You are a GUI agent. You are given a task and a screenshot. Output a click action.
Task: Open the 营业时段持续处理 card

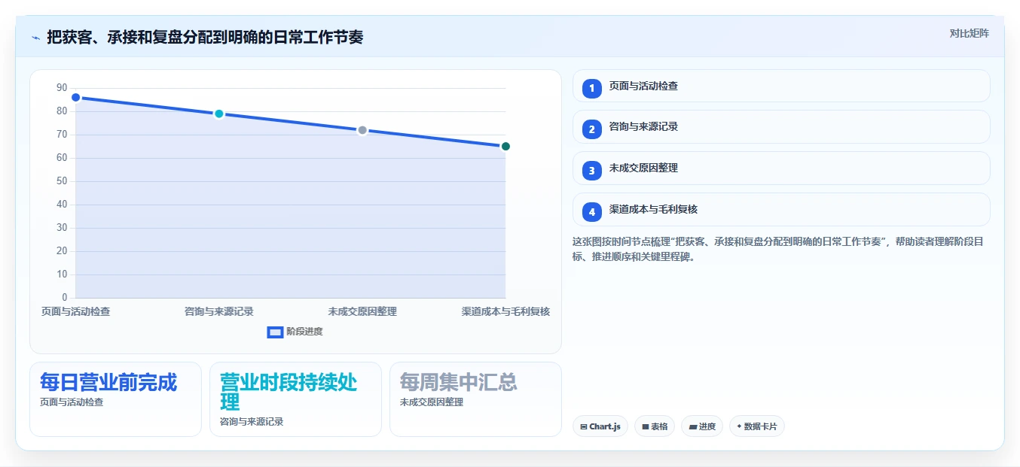click(295, 399)
